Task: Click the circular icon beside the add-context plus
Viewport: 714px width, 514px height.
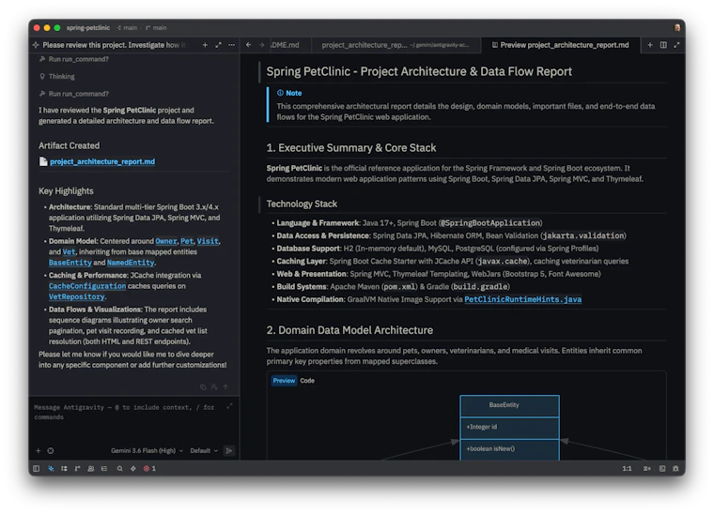Action: pyautogui.click(x=51, y=451)
